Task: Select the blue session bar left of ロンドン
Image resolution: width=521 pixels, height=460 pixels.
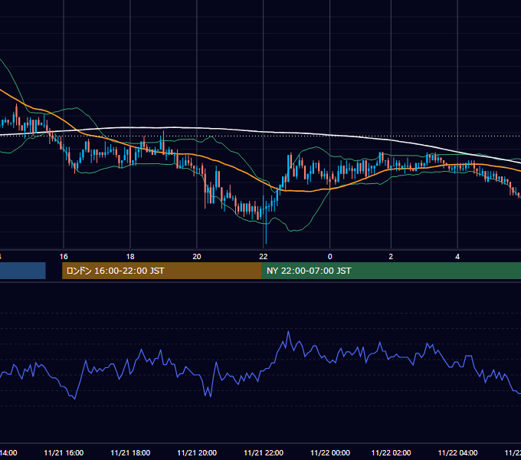Action: click(x=22, y=271)
